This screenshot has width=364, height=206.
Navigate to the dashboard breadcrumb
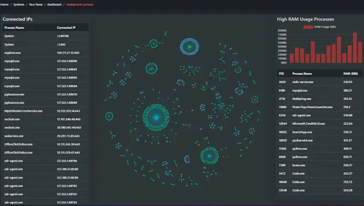point(54,4)
